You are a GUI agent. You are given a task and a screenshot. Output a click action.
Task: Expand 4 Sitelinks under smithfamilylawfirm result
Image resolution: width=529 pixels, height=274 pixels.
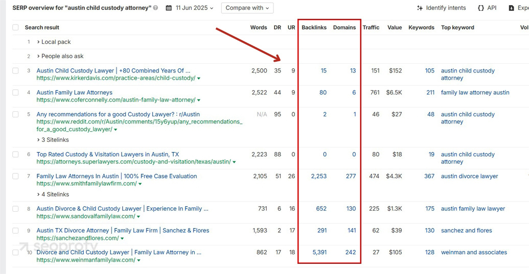53,194
